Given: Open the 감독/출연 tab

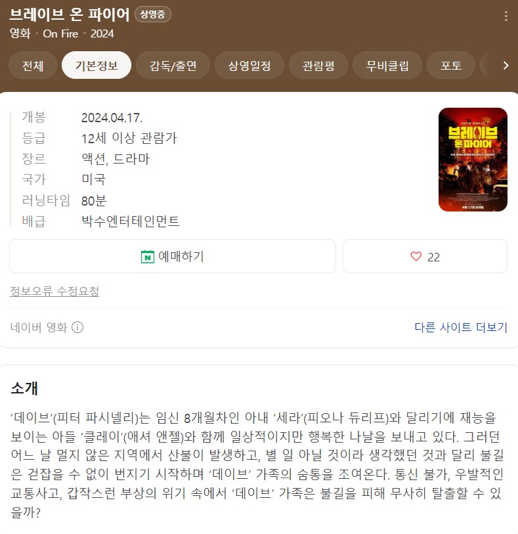Looking at the screenshot, I should click(x=173, y=66).
